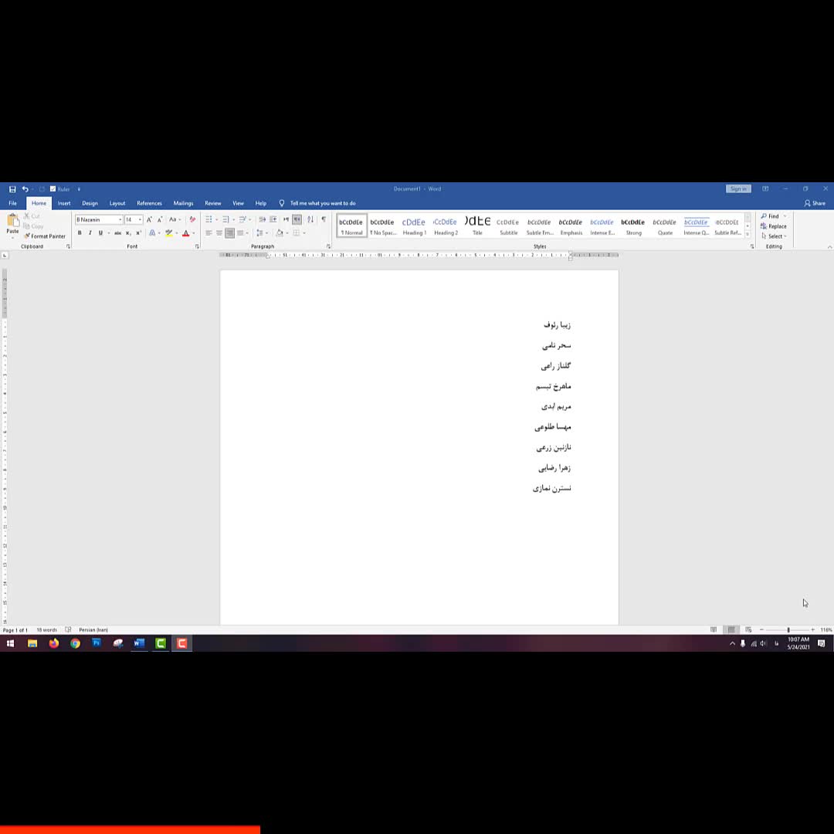This screenshot has height=834, width=834.
Task: Click the italic formatting icon
Action: click(90, 233)
